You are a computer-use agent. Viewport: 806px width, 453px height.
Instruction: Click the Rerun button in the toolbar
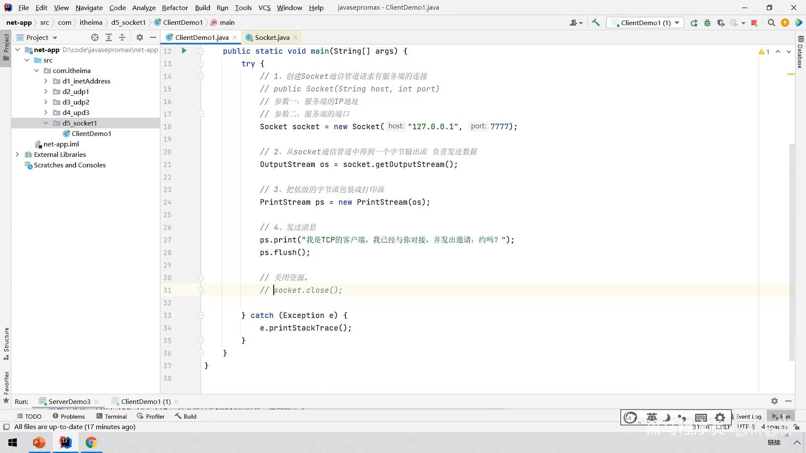coord(694,23)
